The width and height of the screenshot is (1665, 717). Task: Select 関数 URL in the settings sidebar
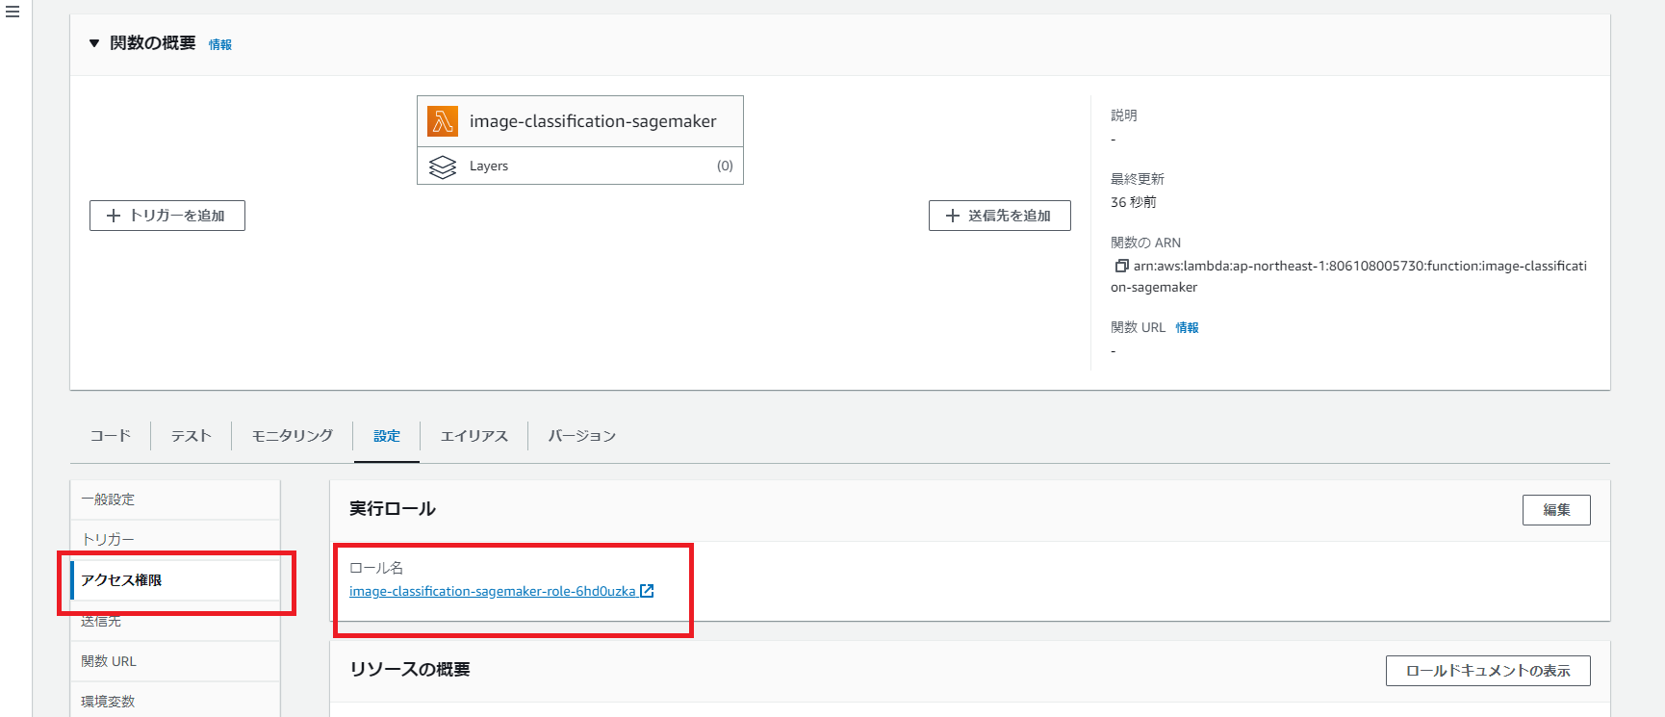(x=175, y=661)
